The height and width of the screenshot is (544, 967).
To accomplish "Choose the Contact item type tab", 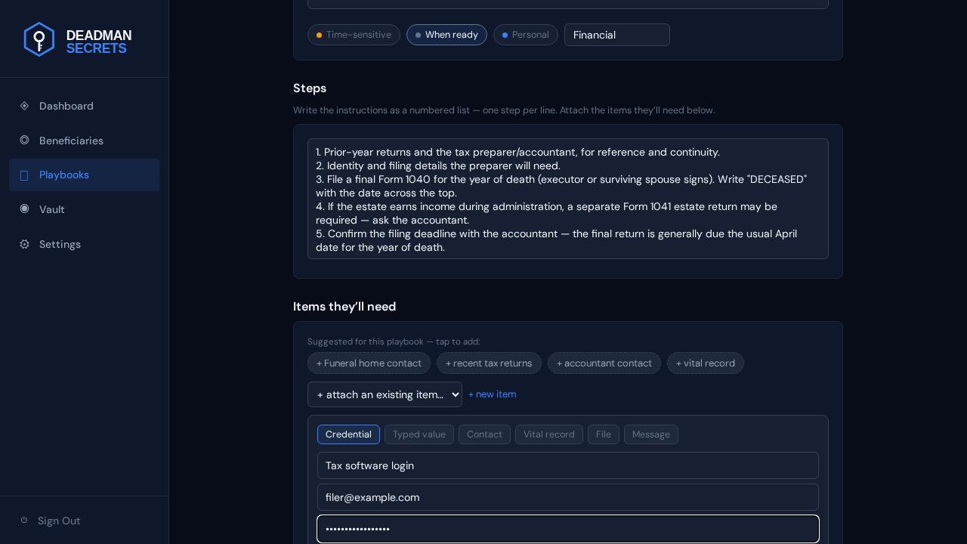I will (484, 434).
